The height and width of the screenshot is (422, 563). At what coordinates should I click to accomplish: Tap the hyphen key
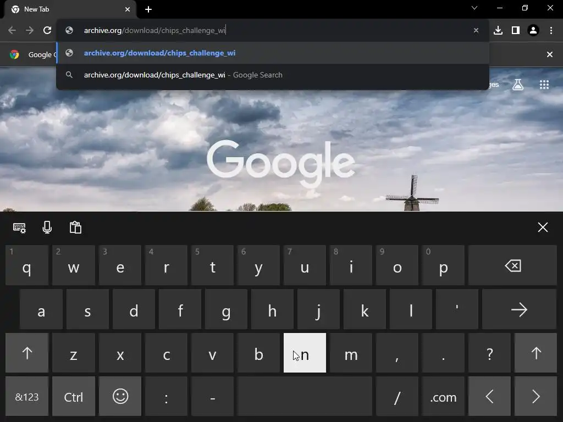pos(213,397)
